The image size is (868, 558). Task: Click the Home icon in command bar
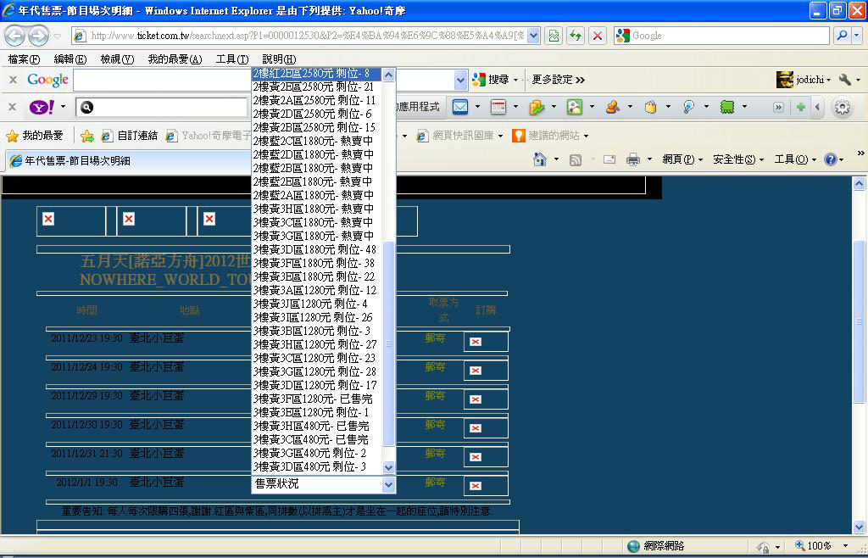540,159
